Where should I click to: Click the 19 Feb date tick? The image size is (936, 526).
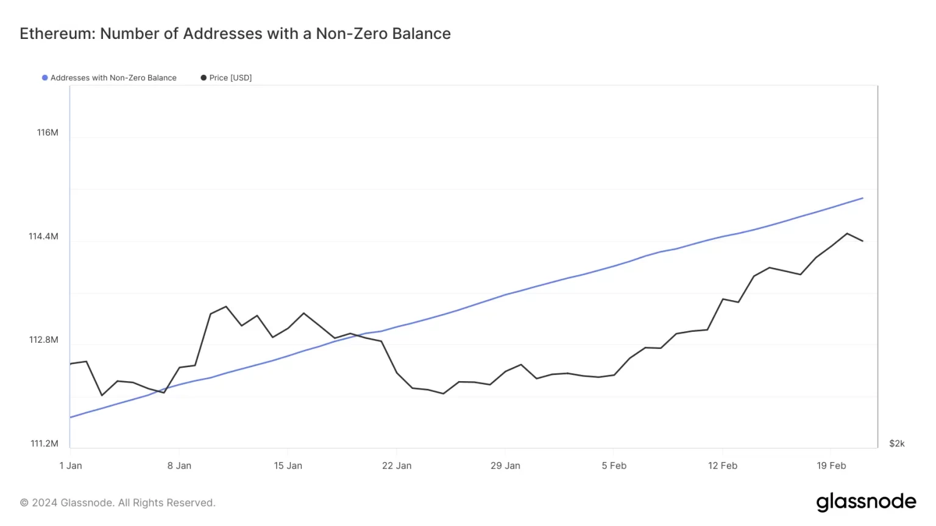click(831, 466)
